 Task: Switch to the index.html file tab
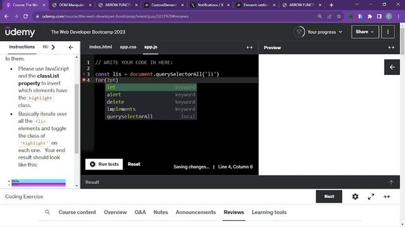(101, 47)
